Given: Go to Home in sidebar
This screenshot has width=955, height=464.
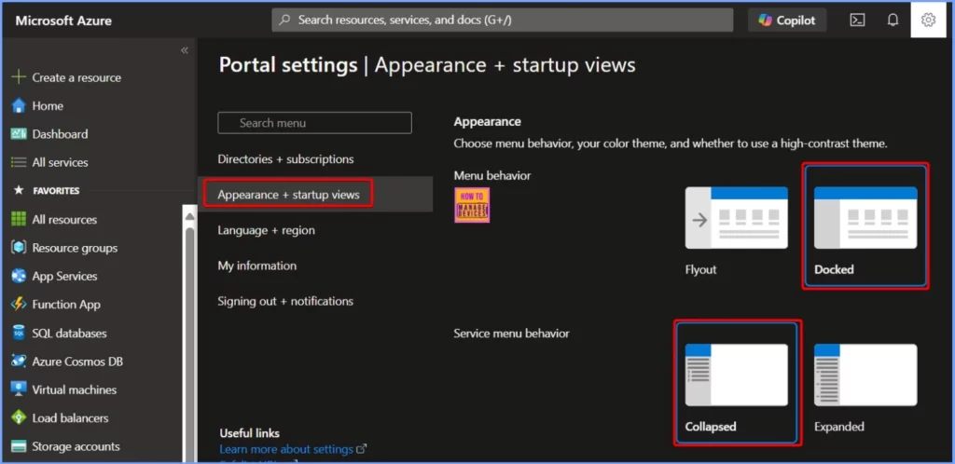Looking at the screenshot, I should (48, 106).
